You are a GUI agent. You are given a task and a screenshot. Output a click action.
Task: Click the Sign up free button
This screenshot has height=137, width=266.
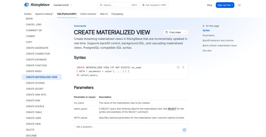click(225, 5)
